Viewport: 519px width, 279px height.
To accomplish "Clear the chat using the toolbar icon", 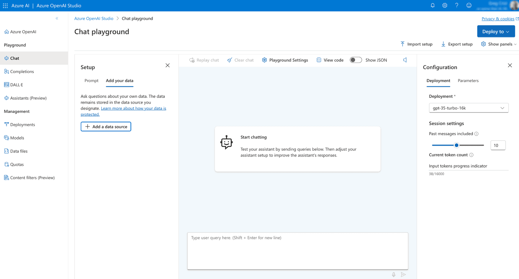I will 240,60.
